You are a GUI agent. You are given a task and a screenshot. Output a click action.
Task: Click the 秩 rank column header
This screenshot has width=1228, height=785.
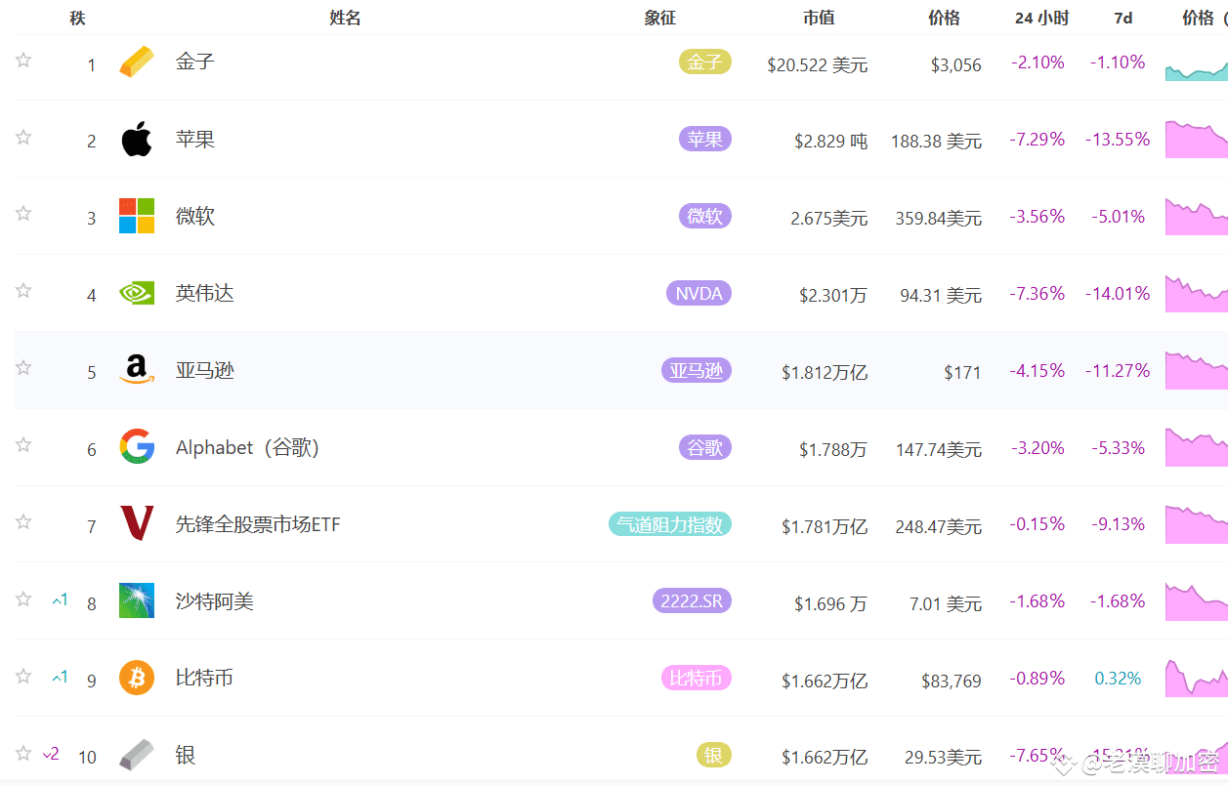coord(77,18)
